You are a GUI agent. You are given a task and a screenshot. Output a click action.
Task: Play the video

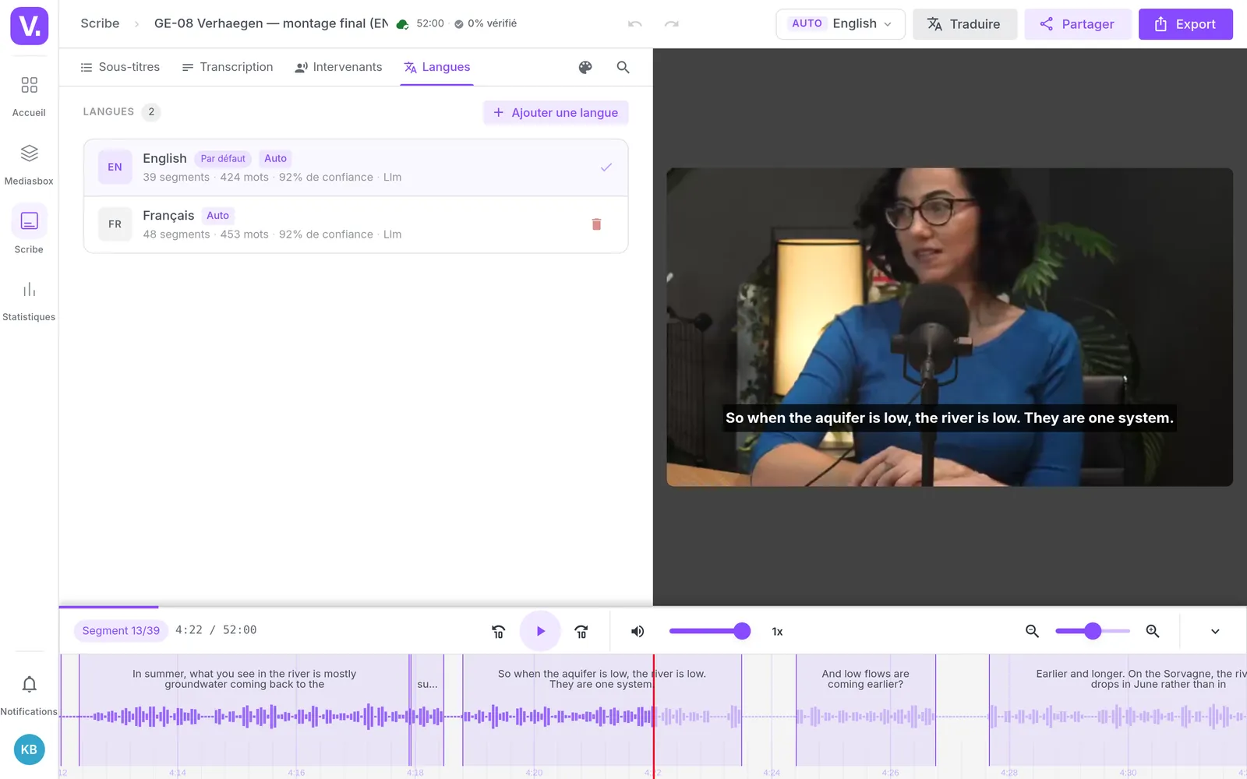point(540,631)
